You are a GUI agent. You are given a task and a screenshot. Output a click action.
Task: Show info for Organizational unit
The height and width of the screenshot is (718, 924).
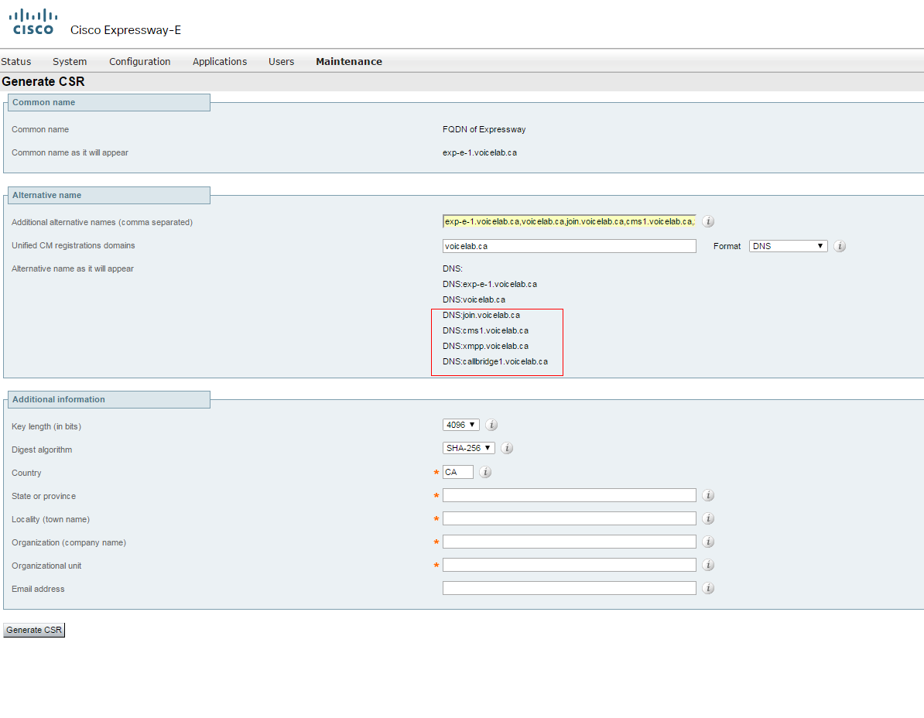[708, 565]
